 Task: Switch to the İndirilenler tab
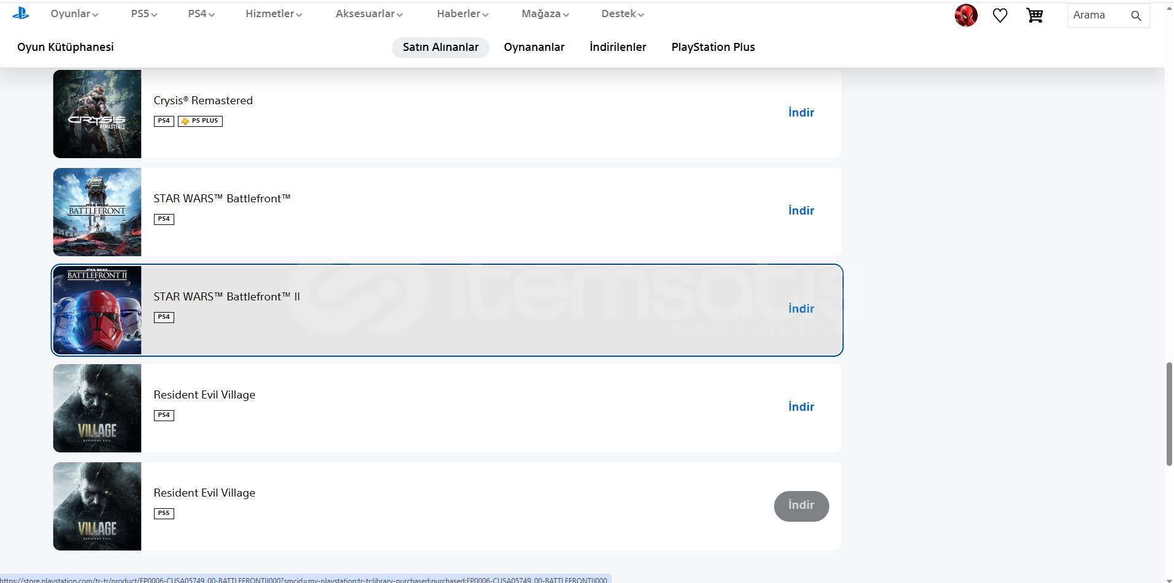pos(618,47)
